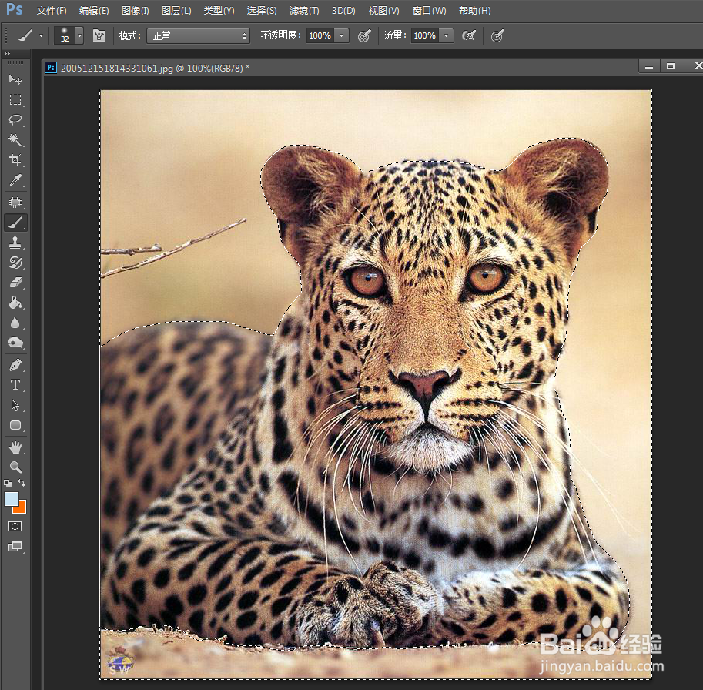This screenshot has height=690, width=703.
Task: Maximize the document window
Action: pyautogui.click(x=670, y=66)
